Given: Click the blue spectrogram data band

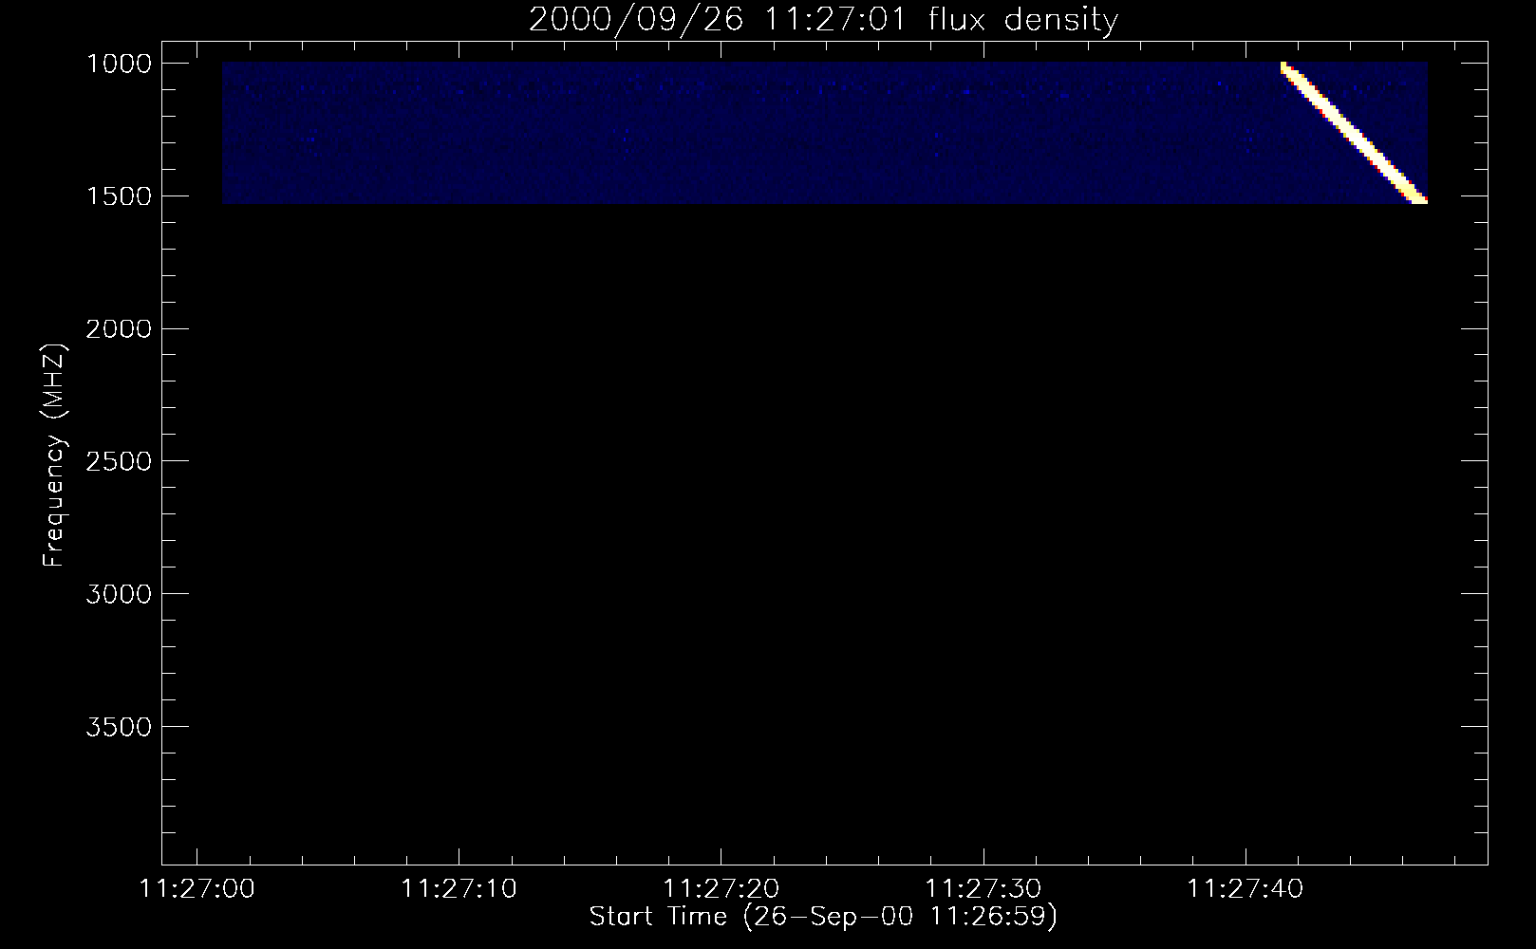Looking at the screenshot, I should (824, 133).
